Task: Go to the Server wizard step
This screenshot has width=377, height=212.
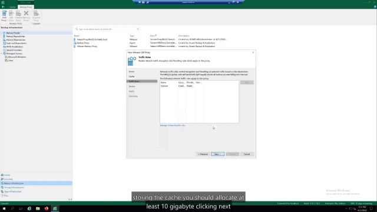Action: coord(131,72)
